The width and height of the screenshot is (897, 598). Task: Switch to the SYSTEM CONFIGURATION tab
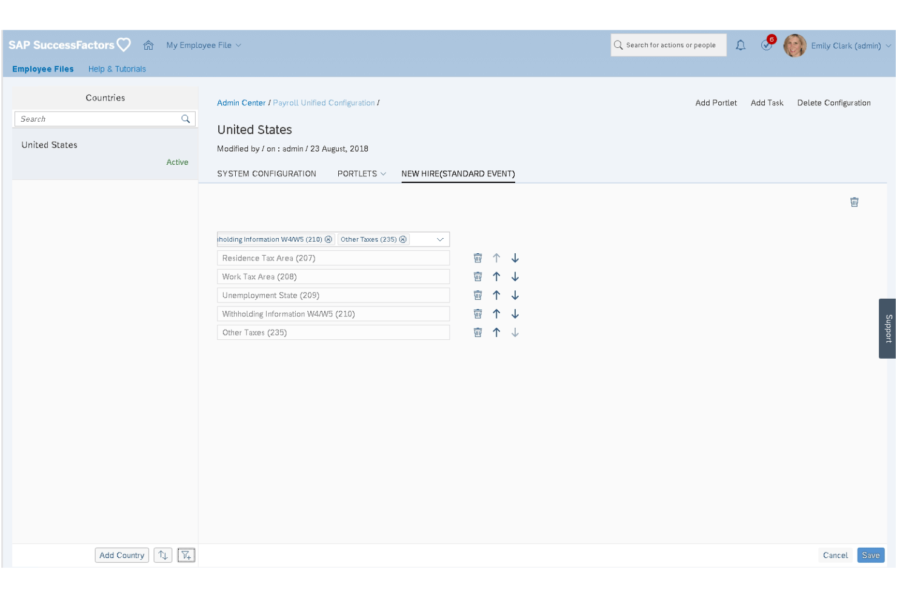pos(267,174)
